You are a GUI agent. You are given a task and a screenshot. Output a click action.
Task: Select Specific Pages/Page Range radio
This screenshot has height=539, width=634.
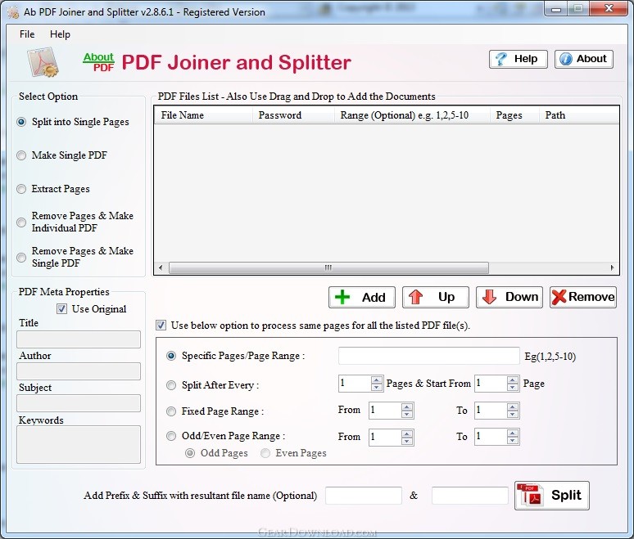pyautogui.click(x=171, y=356)
